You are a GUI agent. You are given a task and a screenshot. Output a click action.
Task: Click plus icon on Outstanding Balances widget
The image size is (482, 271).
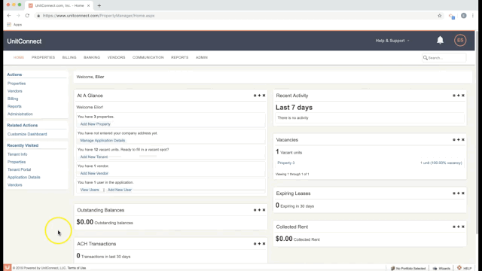pyautogui.click(x=259, y=210)
